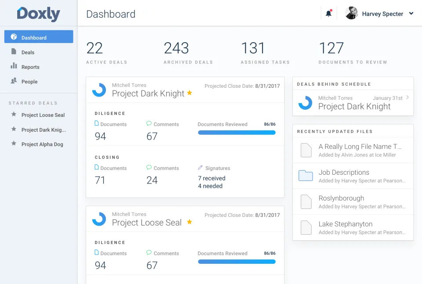This screenshot has height=284, width=422.
Task: Click Documents Reviewed progress bar in Loose Seal card
Action: [x=236, y=262]
